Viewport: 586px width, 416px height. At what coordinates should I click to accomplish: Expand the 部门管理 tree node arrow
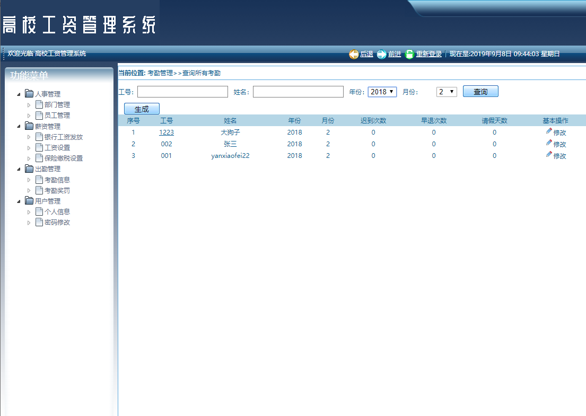coord(30,104)
